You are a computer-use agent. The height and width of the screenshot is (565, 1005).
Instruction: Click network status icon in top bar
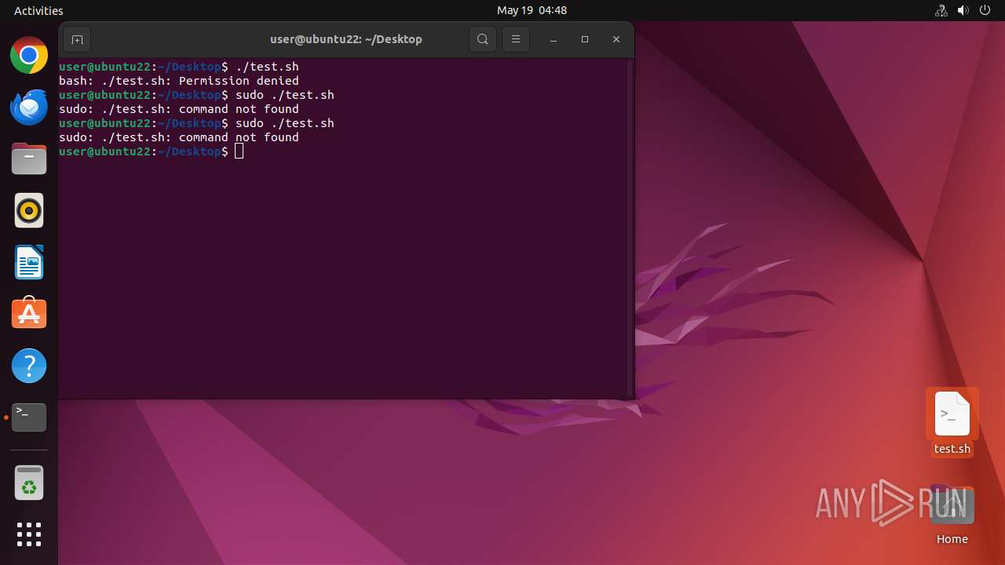pyautogui.click(x=941, y=10)
